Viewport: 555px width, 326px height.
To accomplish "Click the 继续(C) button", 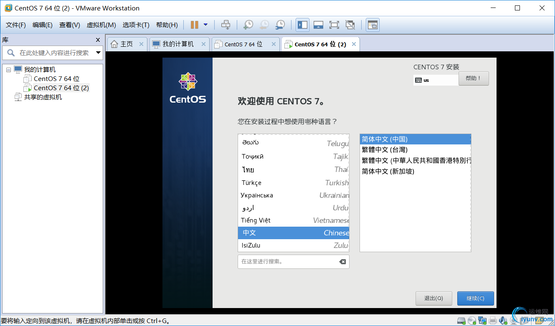I will pyautogui.click(x=476, y=298).
